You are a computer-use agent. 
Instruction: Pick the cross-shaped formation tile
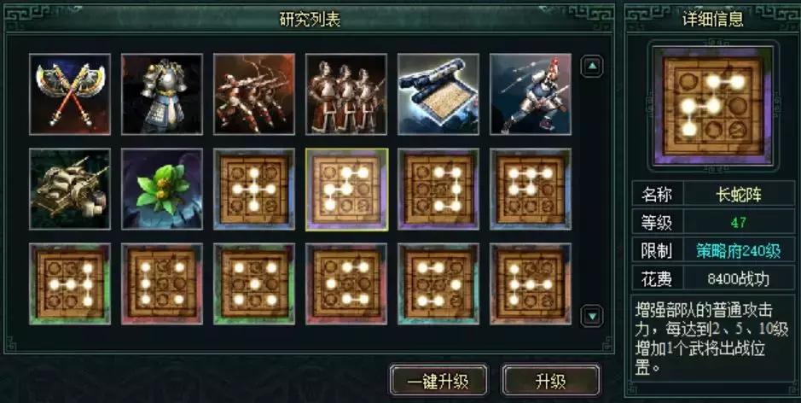tap(254, 190)
